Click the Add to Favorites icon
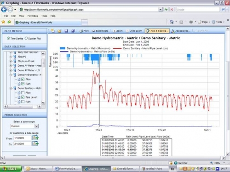 tap(10, 22)
